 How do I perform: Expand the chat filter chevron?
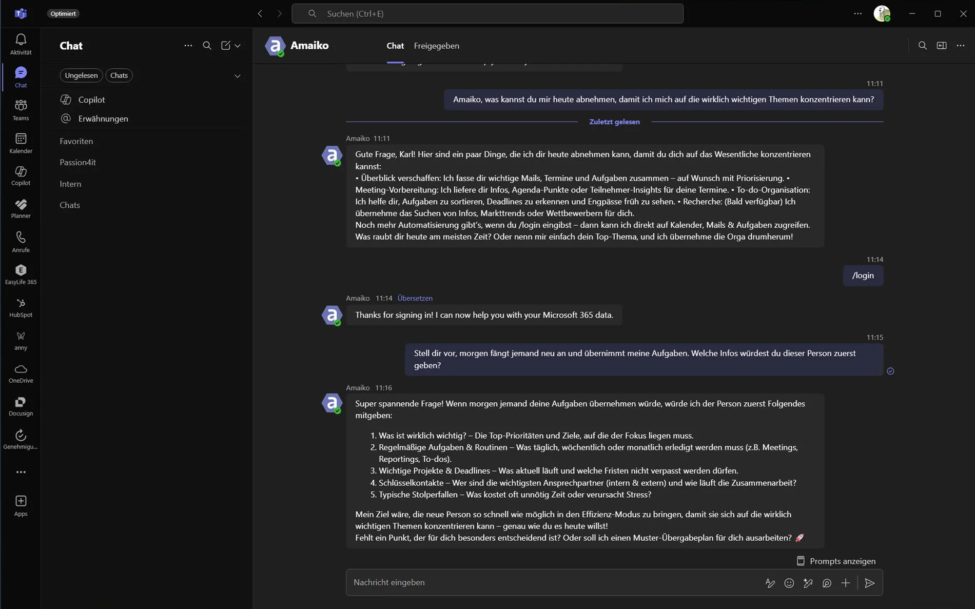tap(238, 75)
